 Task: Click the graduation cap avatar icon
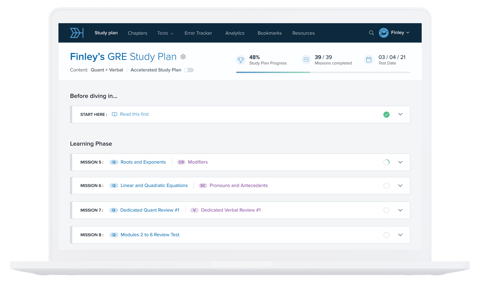click(x=383, y=32)
